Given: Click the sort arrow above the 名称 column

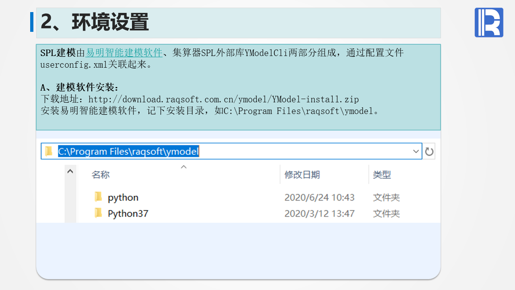Looking at the screenshot, I should [183, 167].
